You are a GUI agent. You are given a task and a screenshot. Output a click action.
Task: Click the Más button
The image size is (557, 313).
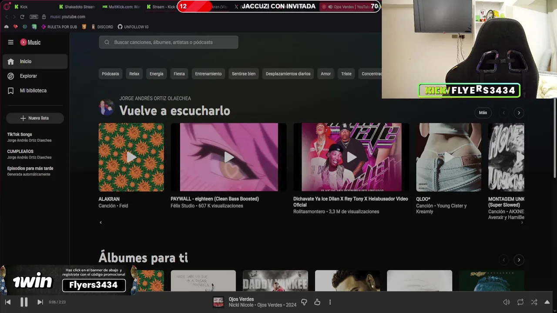(x=483, y=113)
